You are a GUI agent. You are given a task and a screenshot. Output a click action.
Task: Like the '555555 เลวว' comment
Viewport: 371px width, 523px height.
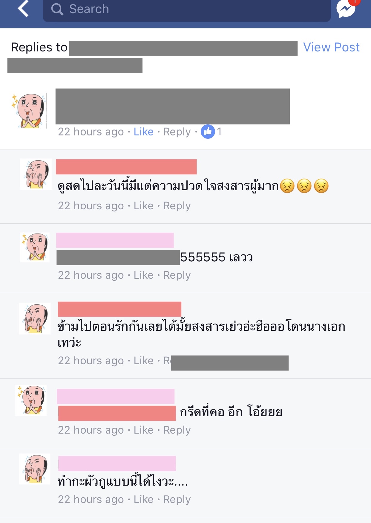[x=143, y=275]
